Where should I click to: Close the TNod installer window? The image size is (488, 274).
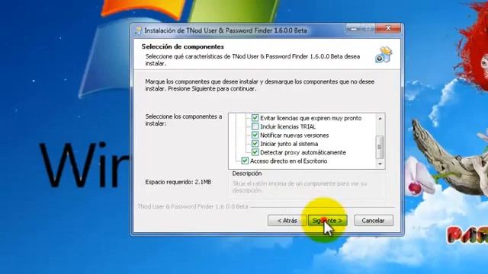[388, 28]
